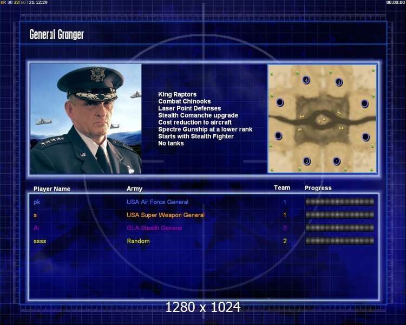This screenshot has width=406, height=325.
Task: Click the desert map preview thumbnail
Action: coord(322,119)
